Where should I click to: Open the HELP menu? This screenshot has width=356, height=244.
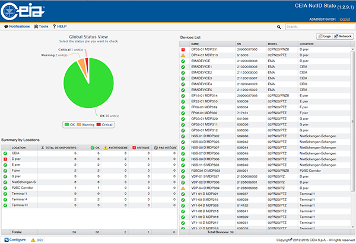point(60,27)
